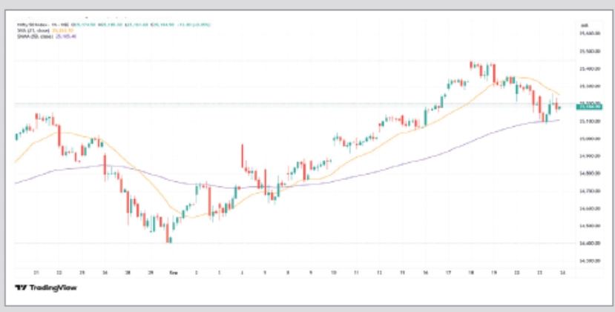Click date 10 on the time axis
This screenshot has width=615, height=312.
click(x=334, y=272)
